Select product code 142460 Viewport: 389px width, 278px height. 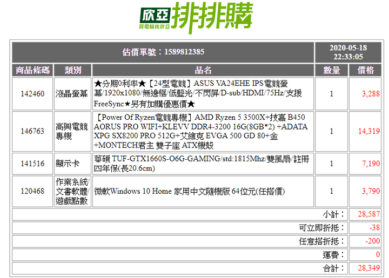[x=32, y=94]
